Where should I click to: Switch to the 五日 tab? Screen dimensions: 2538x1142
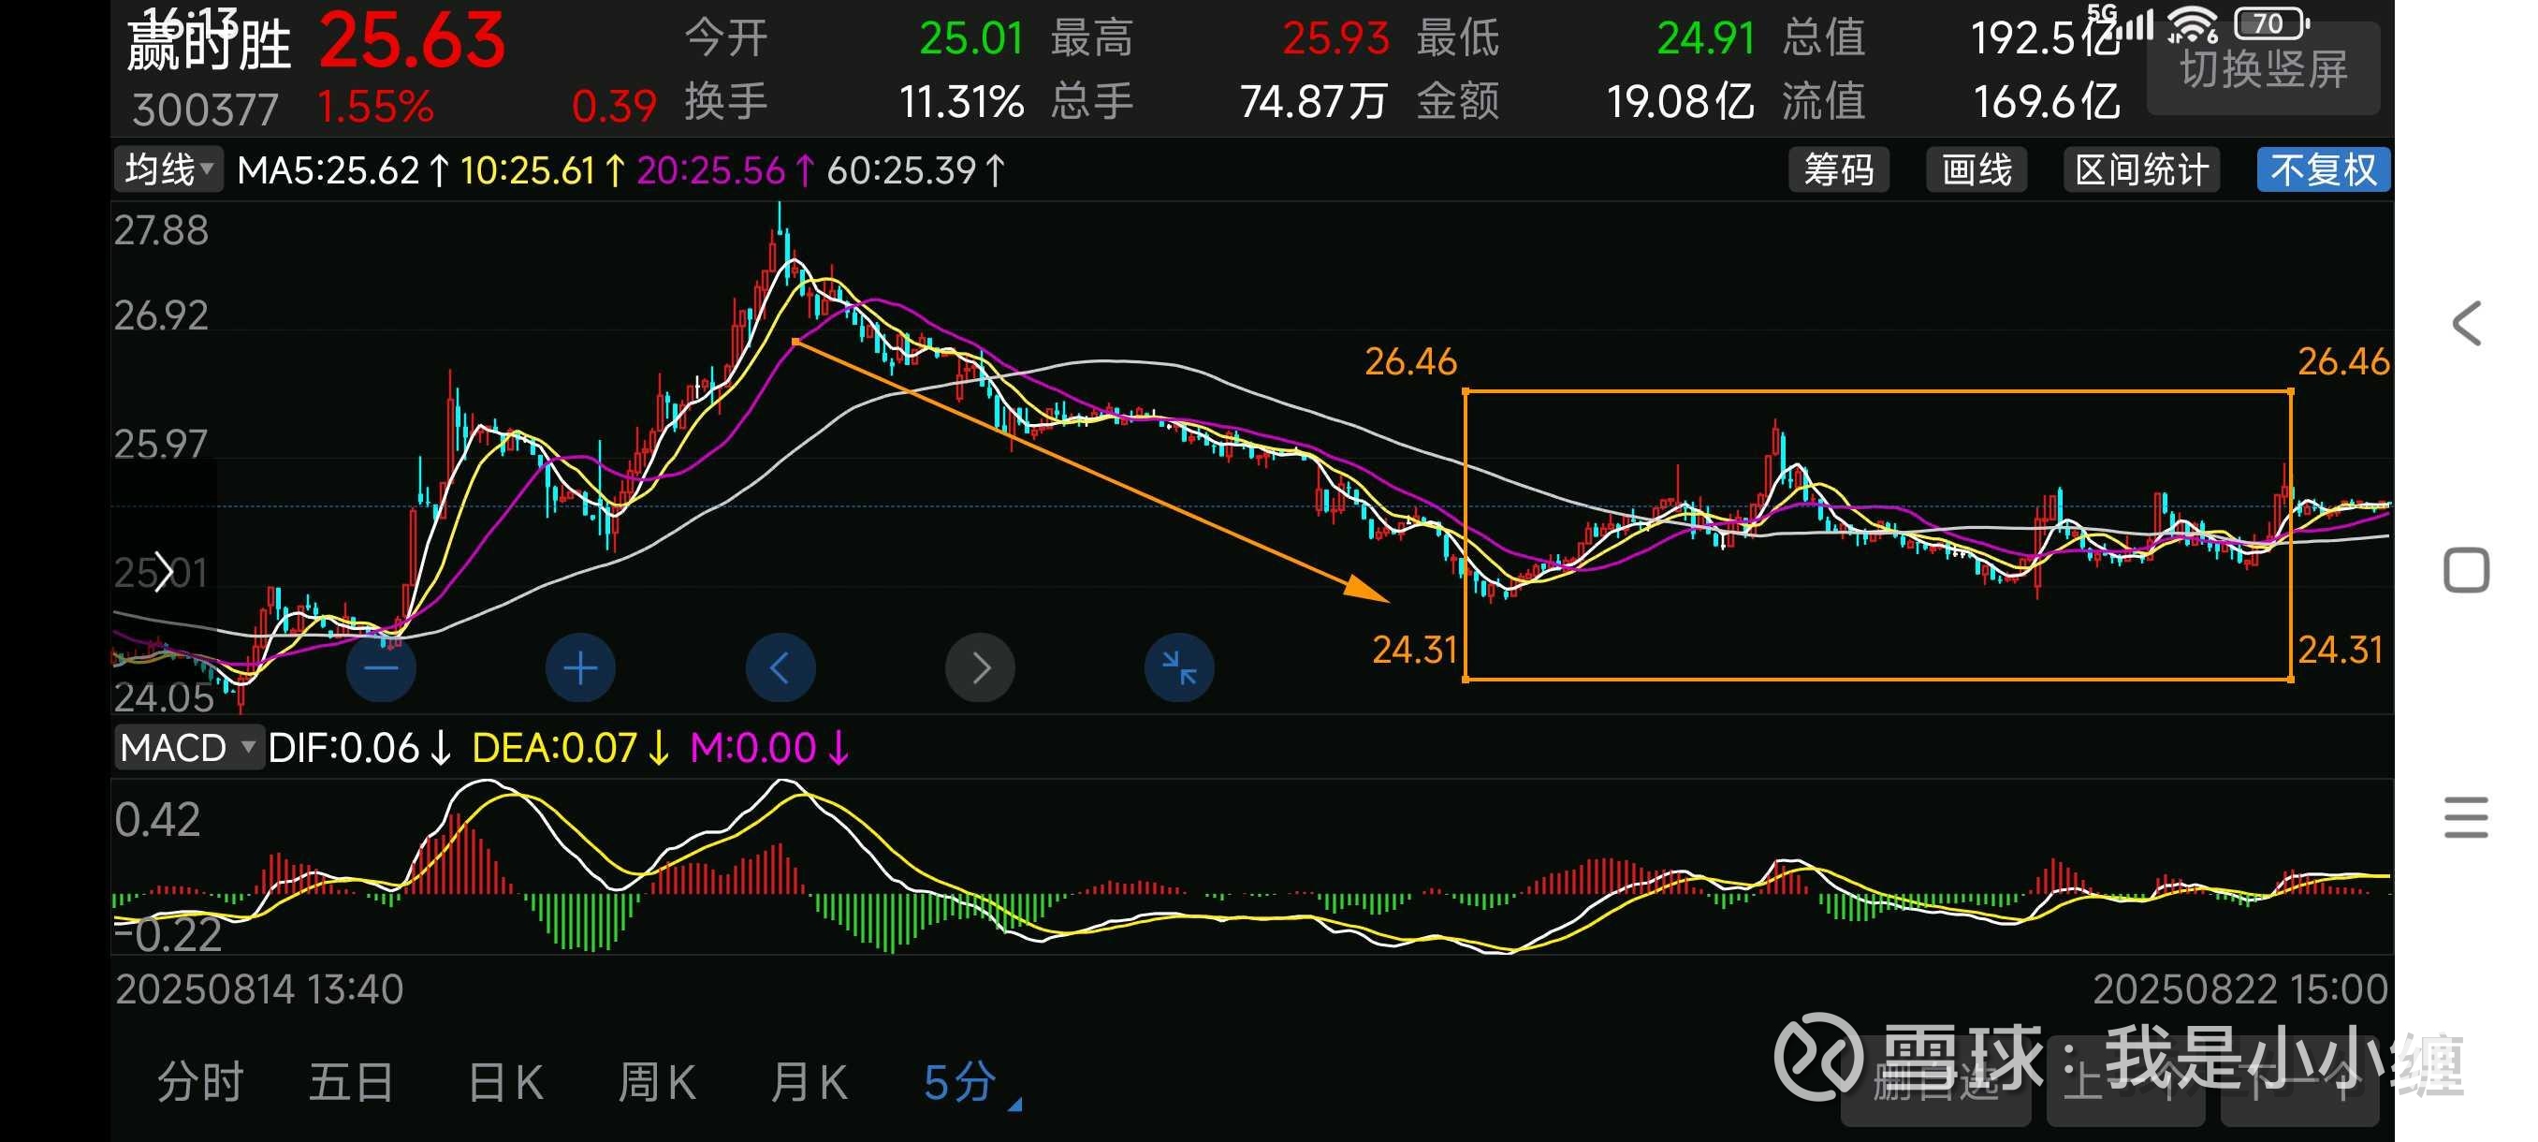[x=352, y=1082]
